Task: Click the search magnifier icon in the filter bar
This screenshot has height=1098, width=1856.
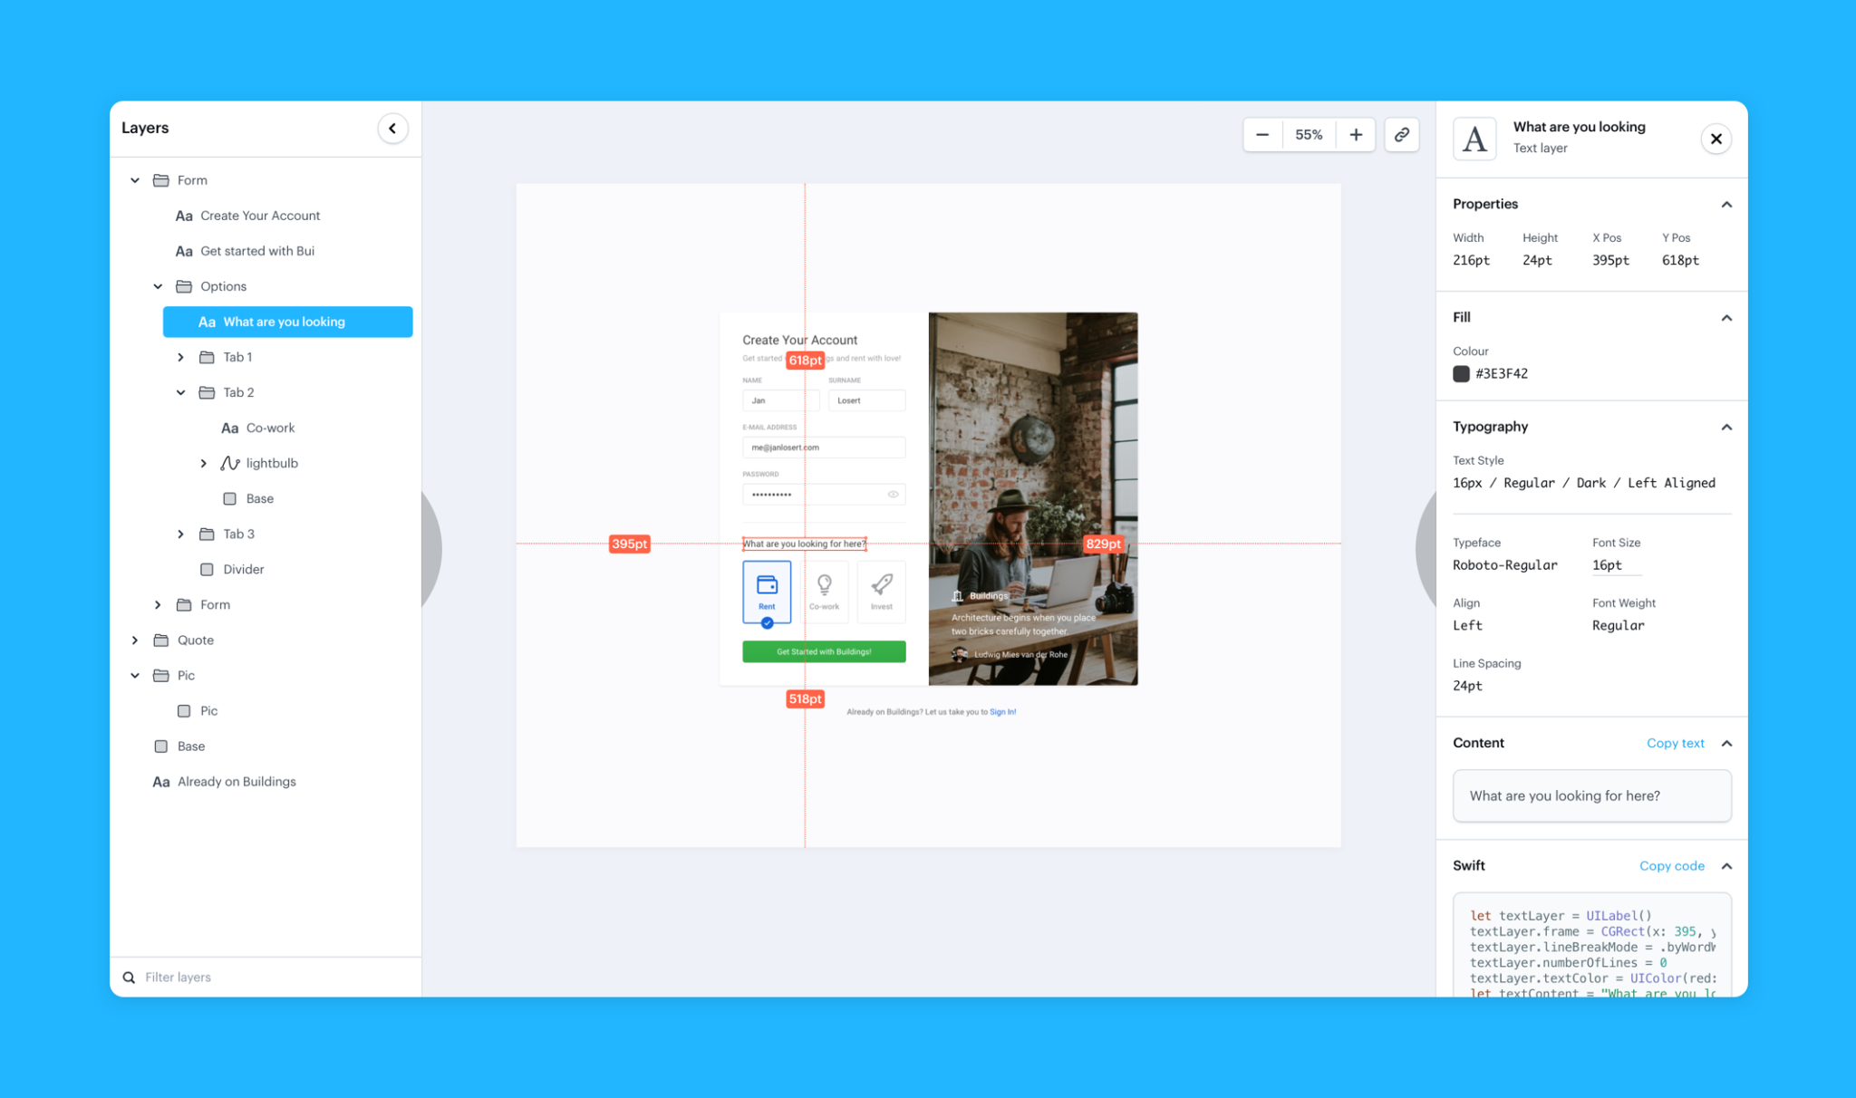Action: [129, 977]
